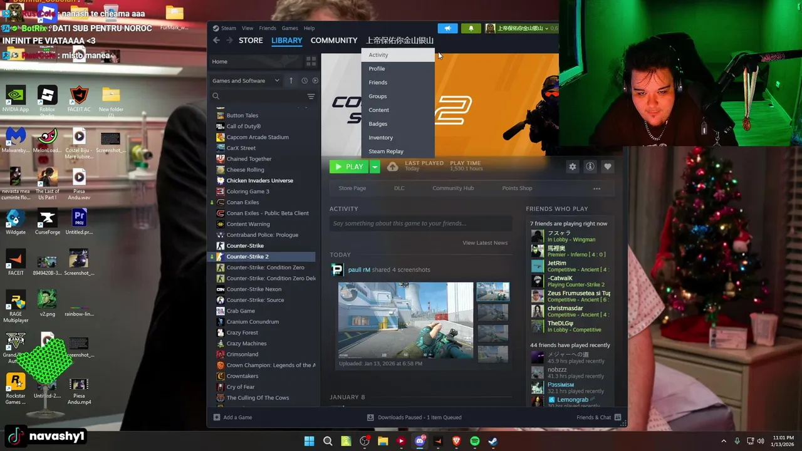Open the Points Shop link
The width and height of the screenshot is (802, 451).
pos(517,188)
